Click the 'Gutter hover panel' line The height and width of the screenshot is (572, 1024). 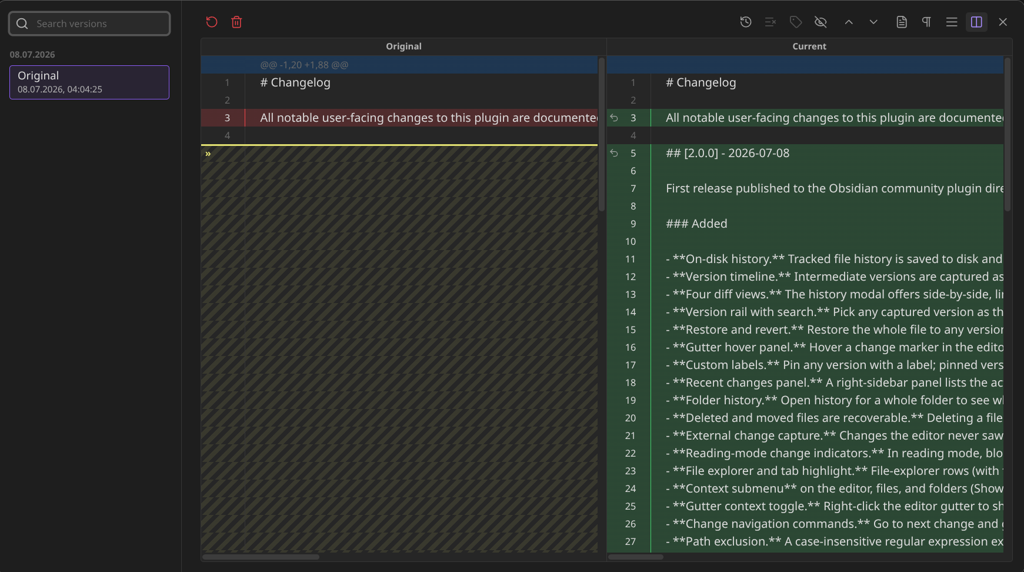click(805, 347)
